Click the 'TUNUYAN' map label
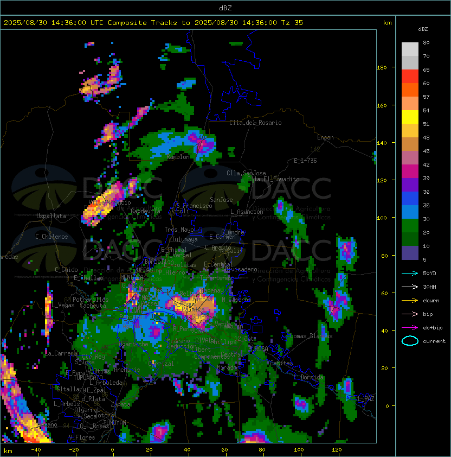This screenshot has width=451, height=457. (x=115, y=423)
